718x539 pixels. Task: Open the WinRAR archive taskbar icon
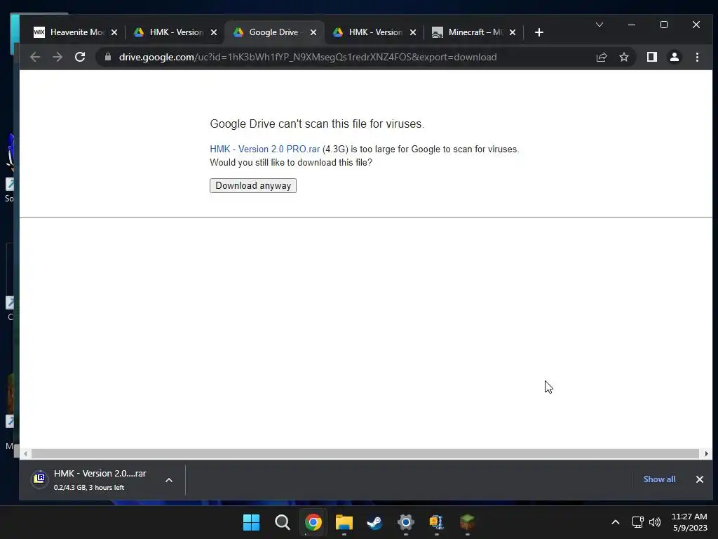pos(436,522)
